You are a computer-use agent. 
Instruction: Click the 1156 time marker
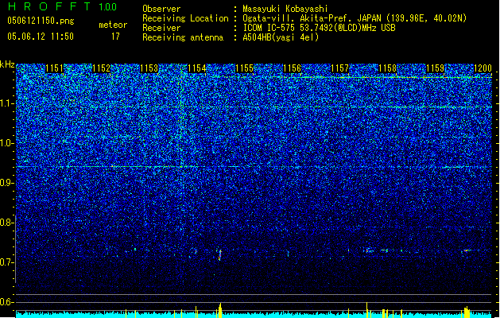tap(292, 68)
